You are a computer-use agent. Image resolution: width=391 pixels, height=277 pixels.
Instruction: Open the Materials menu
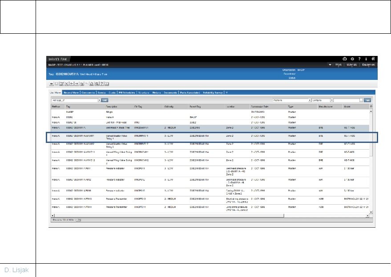coord(351,65)
